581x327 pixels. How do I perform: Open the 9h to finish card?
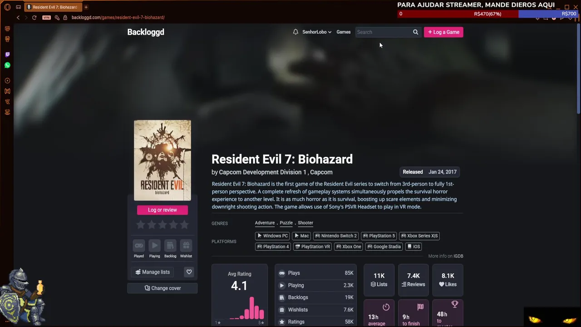click(x=413, y=313)
